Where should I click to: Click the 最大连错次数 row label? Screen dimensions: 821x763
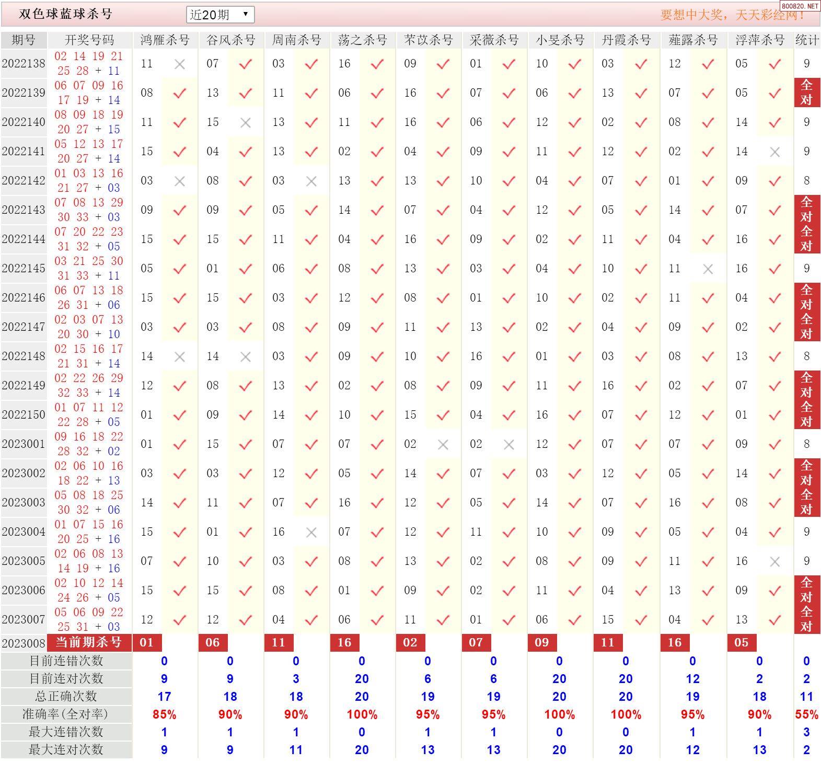tap(66, 732)
